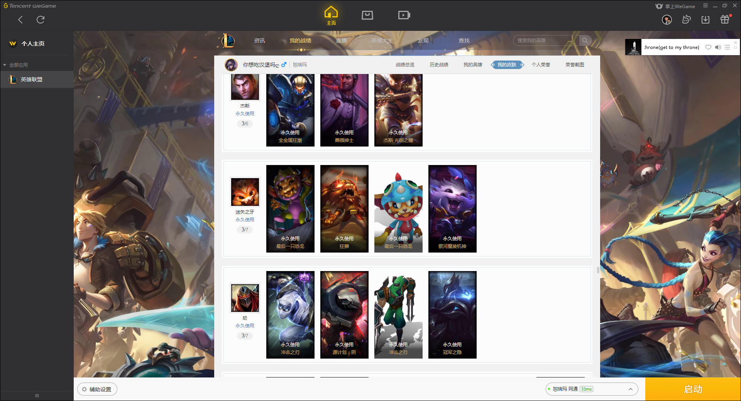The width and height of the screenshot is (741, 401).
Task: Open the 资讯 tab
Action: tap(259, 40)
